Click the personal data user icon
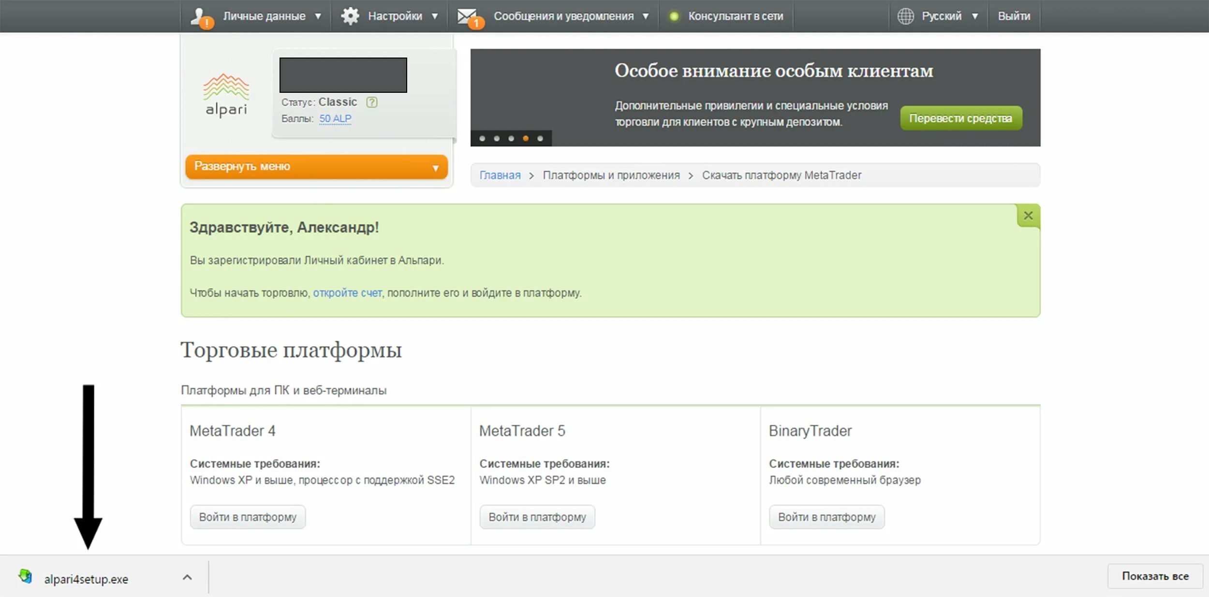Screen dimensions: 1209x597 point(202,18)
